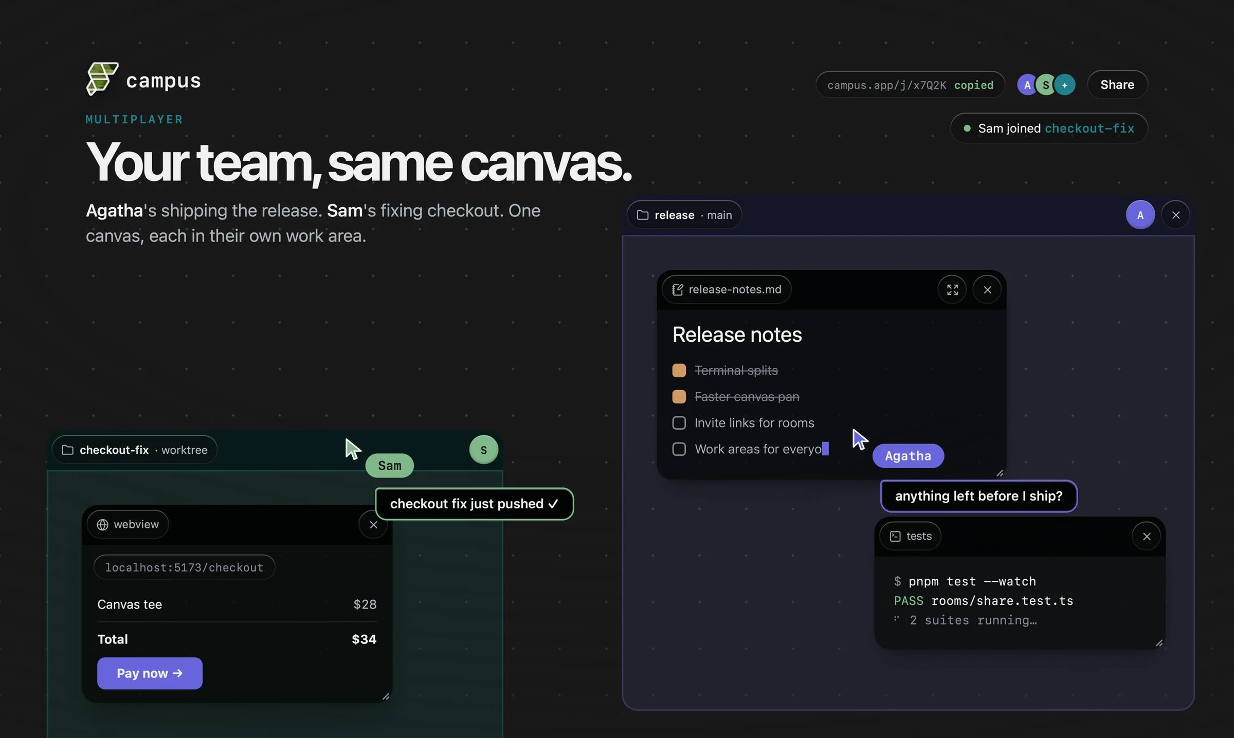Select the checkout-fix · worktree label
This screenshot has height=738, width=1234.
pos(134,450)
